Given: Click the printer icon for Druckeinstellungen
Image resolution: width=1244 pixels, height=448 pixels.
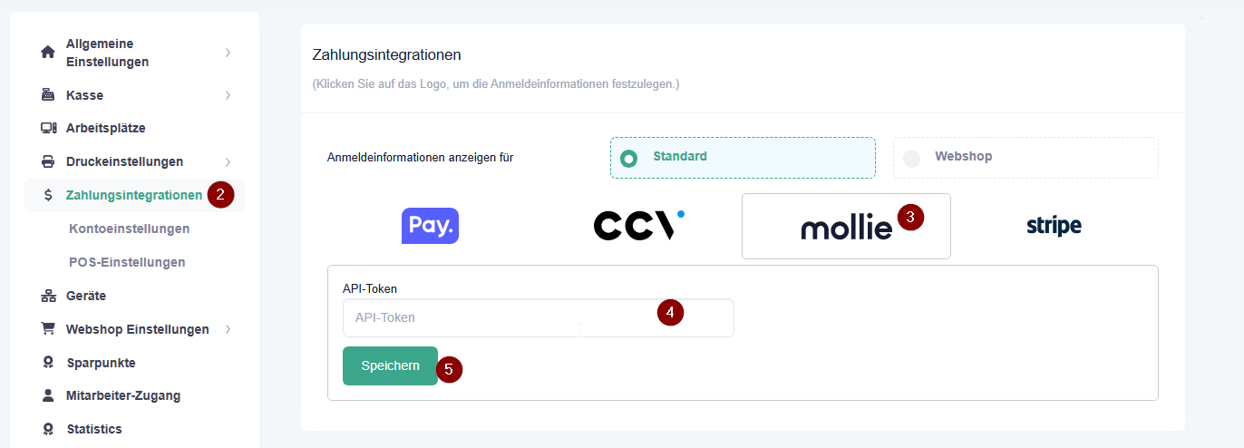Looking at the screenshot, I should point(48,161).
